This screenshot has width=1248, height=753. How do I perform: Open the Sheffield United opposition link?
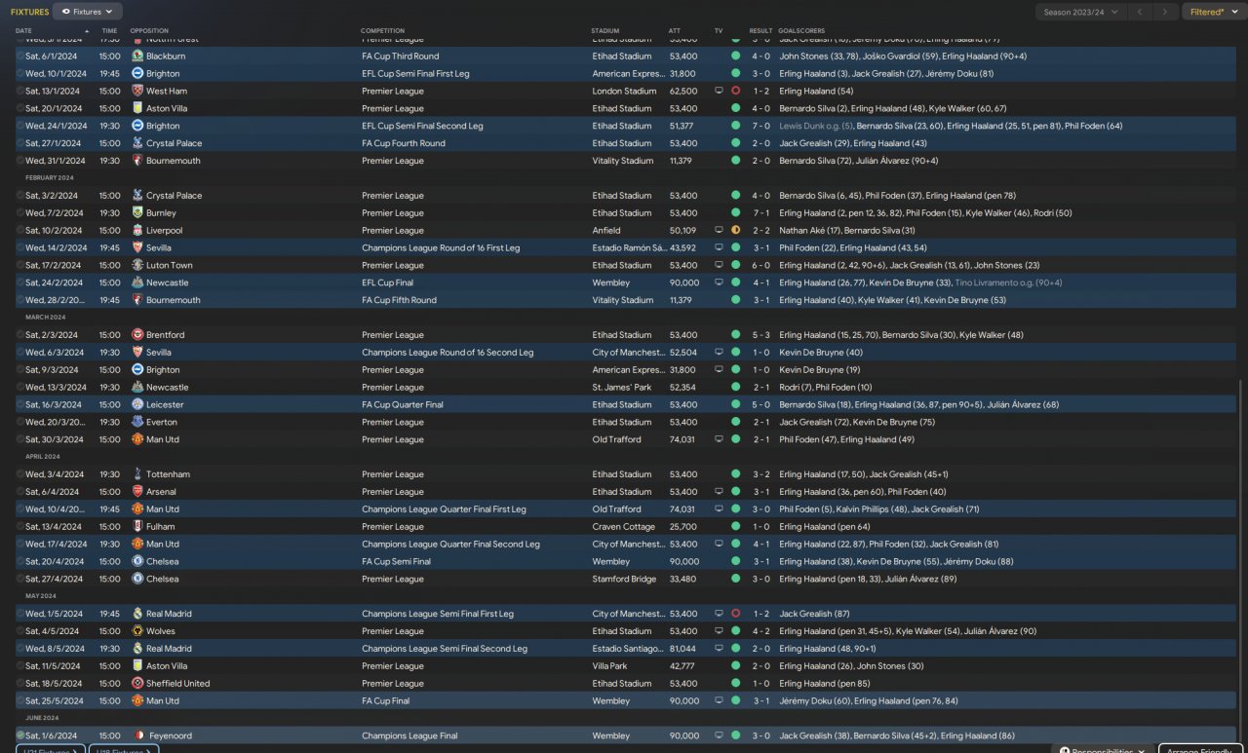178,684
